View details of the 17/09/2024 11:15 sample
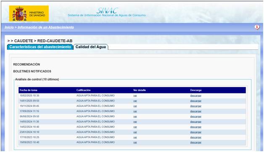The height and width of the screenshot is (152, 264). click(135, 111)
